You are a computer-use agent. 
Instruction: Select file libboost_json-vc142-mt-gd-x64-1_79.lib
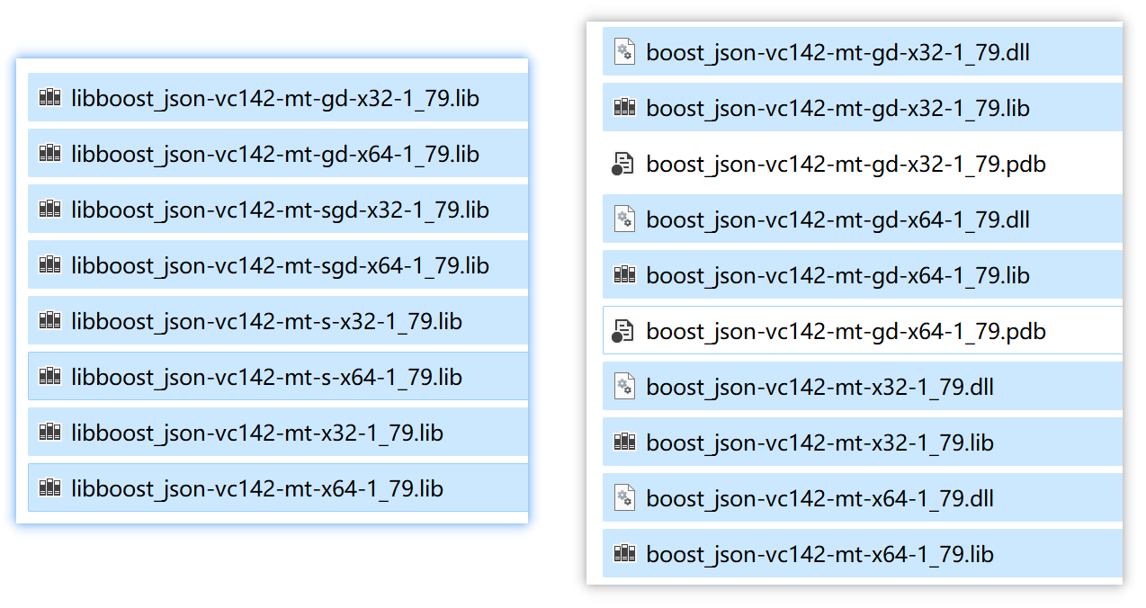tap(275, 154)
